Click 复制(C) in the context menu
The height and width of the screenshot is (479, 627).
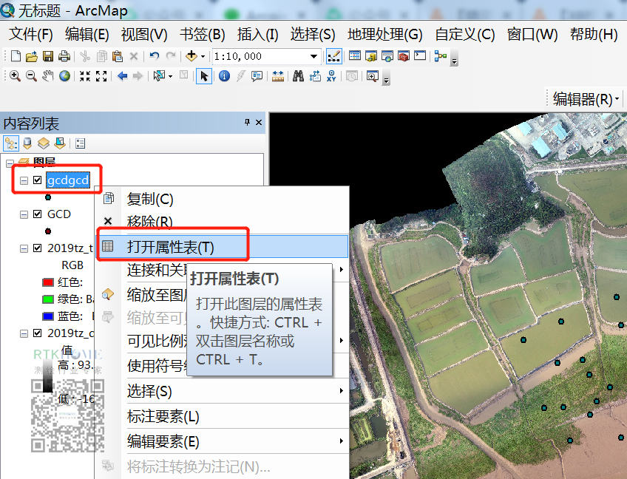150,199
